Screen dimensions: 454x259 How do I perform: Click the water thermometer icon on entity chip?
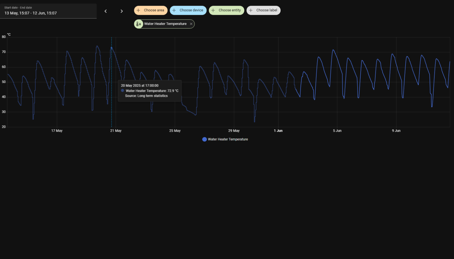[x=138, y=24]
